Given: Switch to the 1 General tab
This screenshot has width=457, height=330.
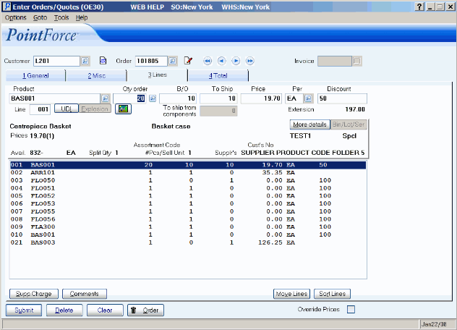Looking at the screenshot, I should click(36, 75).
